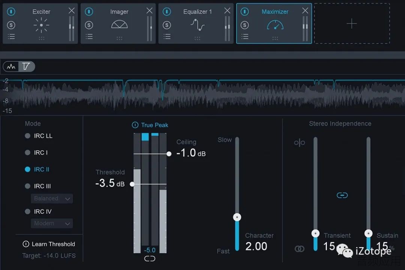
Task: Switch limiter mode to IRC III
Action: [x=28, y=186]
